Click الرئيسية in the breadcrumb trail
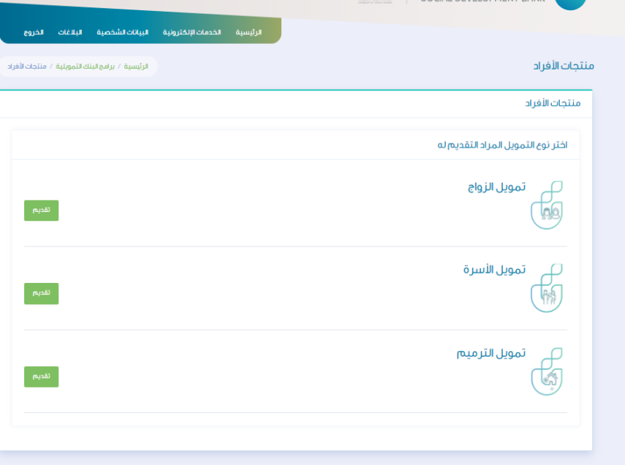 [136, 67]
